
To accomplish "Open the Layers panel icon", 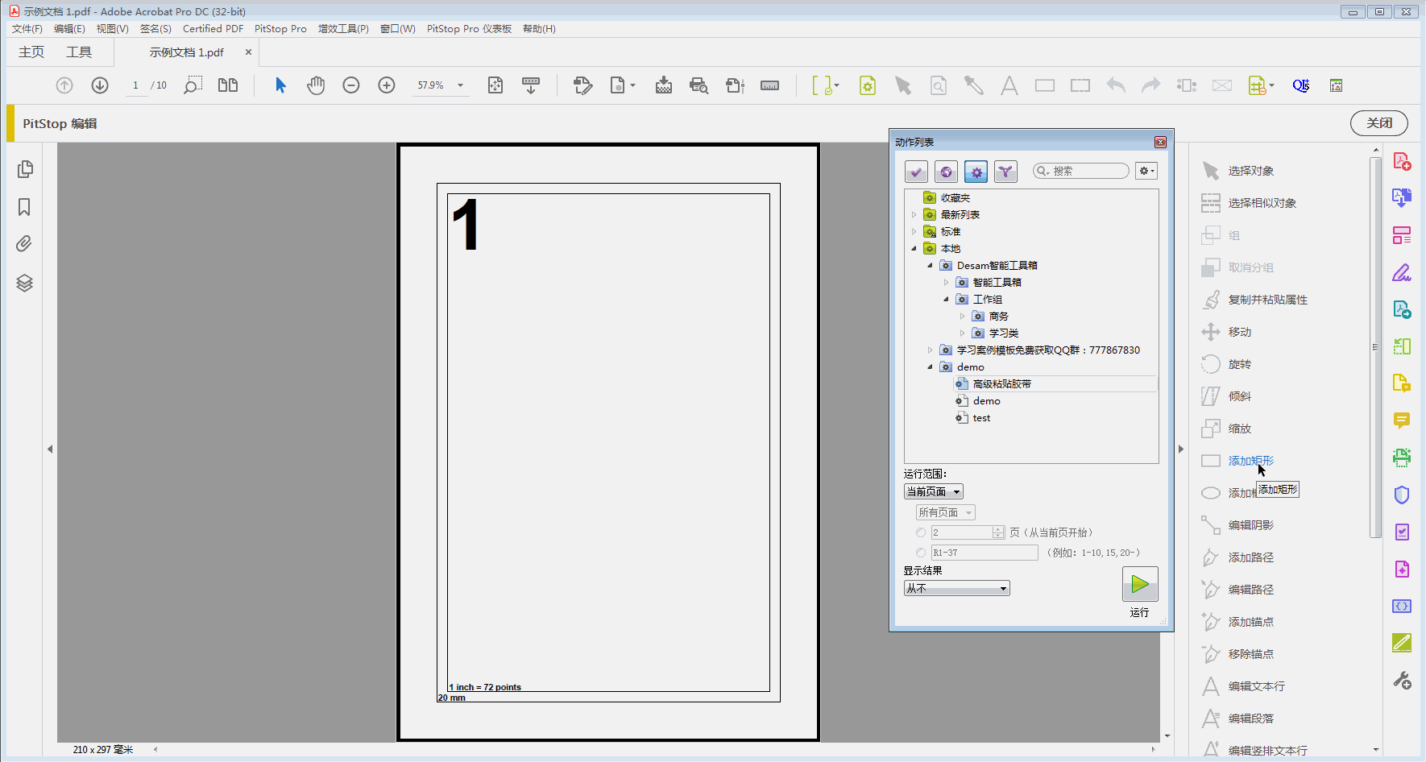I will click(24, 283).
